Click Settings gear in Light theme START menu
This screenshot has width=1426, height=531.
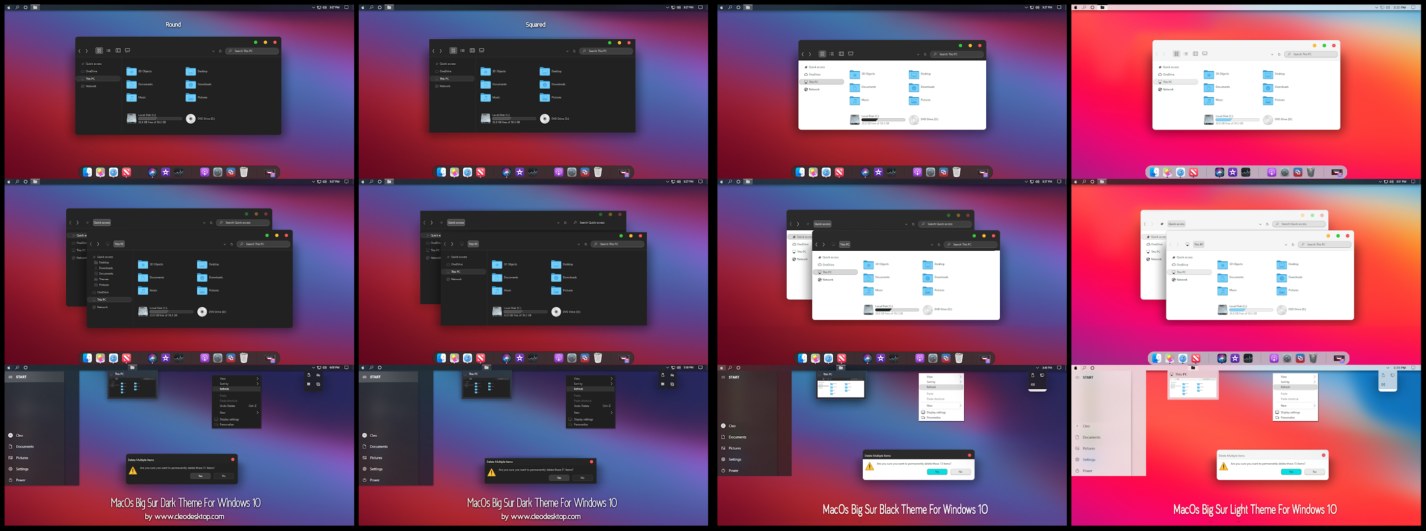(1077, 459)
